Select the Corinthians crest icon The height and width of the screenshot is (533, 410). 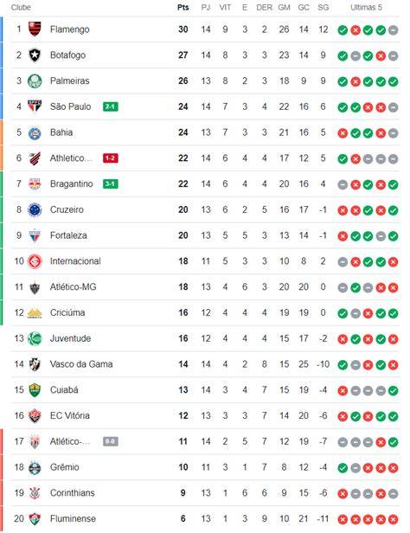pos(35,493)
